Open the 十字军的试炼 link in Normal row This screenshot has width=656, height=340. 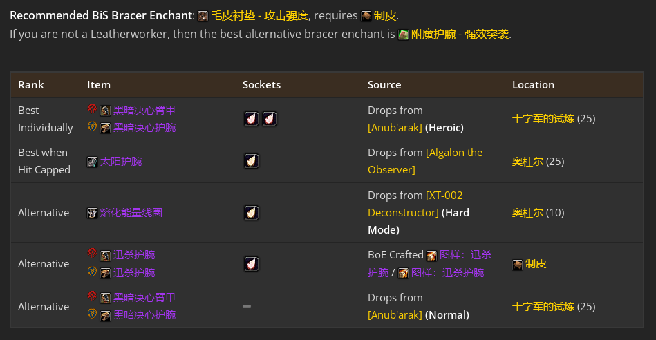pyautogui.click(x=543, y=307)
